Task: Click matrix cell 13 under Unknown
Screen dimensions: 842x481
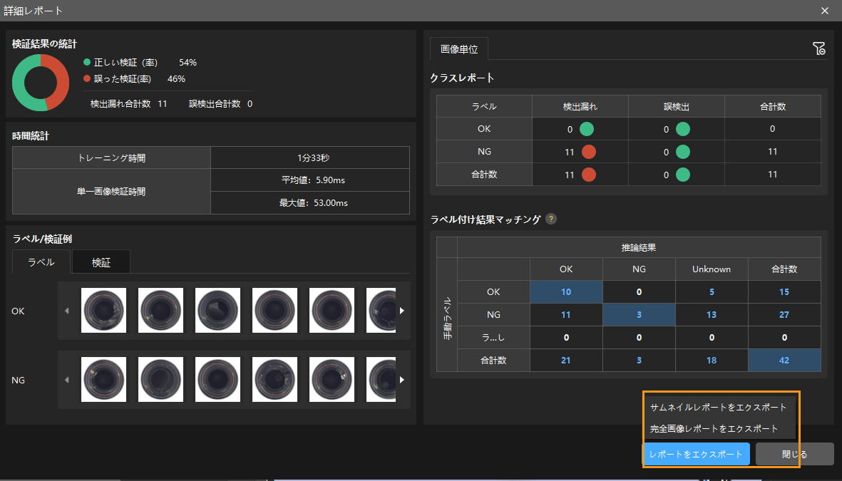Action: (x=712, y=314)
